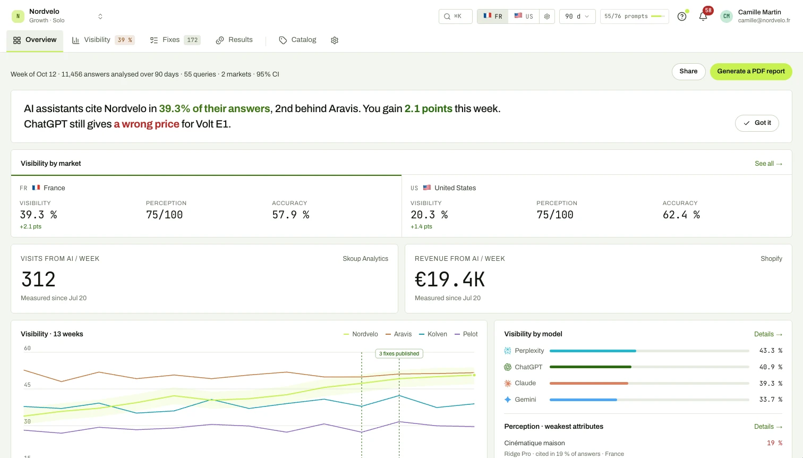The width and height of the screenshot is (803, 458).
Task: Click the Gemini model icon
Action: click(508, 400)
